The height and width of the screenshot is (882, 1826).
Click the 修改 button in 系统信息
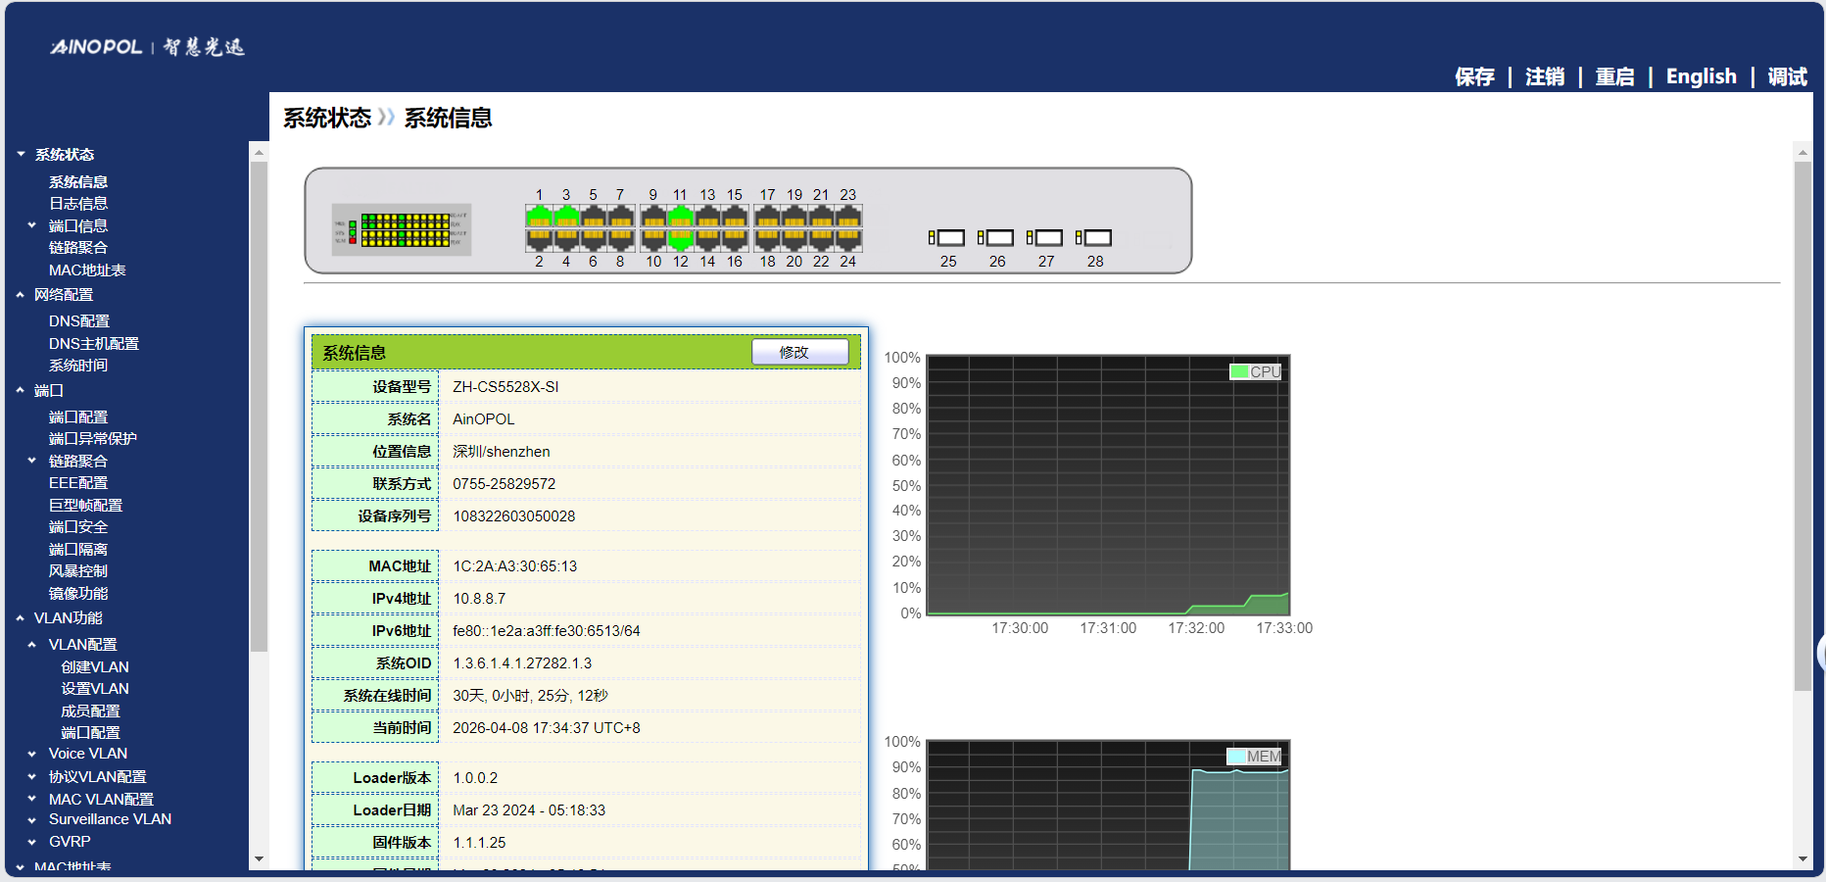tap(799, 353)
